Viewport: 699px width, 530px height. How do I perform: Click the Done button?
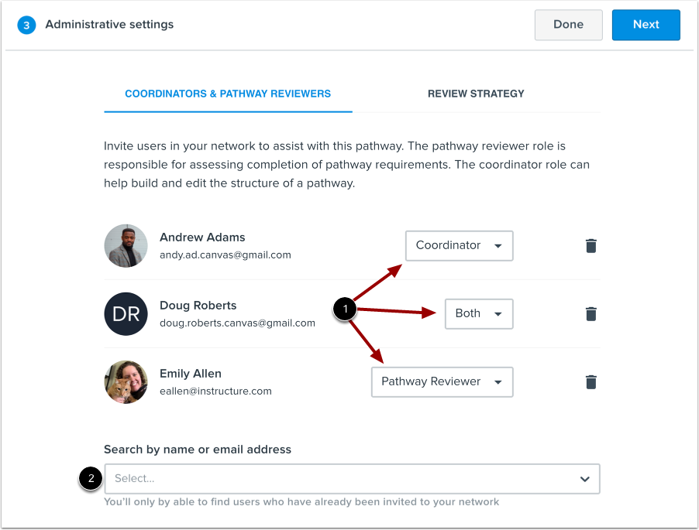click(x=568, y=24)
